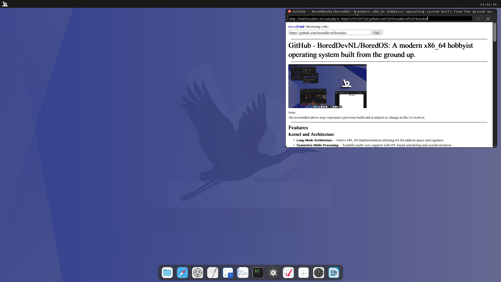Open the Files folder icon in dock
The width and height of the screenshot is (501, 282).
tap(167, 273)
